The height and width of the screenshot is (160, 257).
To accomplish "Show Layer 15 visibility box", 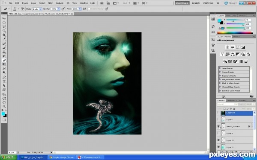I will coord(218,113).
